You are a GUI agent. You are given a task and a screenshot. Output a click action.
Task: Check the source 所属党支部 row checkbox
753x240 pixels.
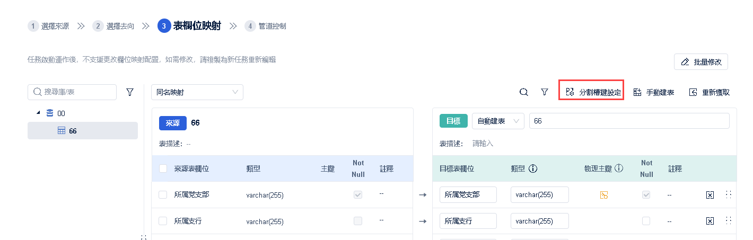(x=163, y=195)
